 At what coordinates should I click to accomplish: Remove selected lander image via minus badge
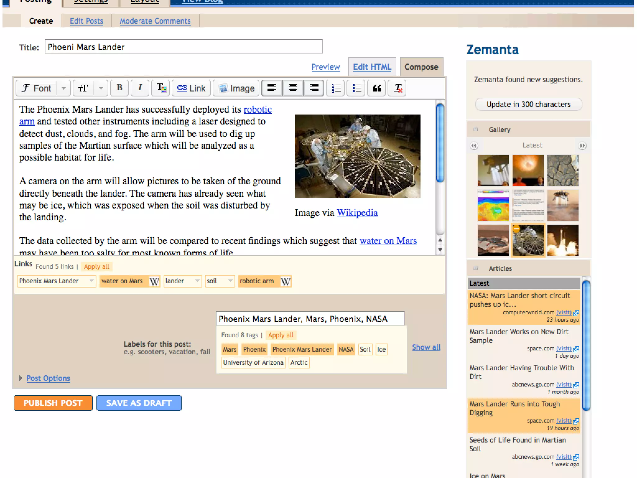point(516,229)
